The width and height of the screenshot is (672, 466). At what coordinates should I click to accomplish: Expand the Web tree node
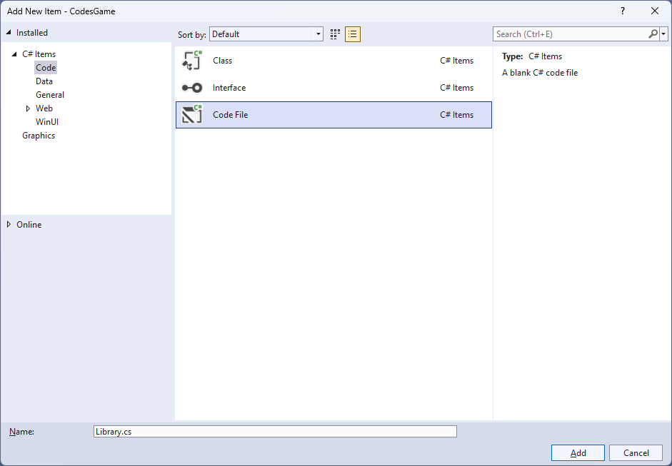coord(28,108)
